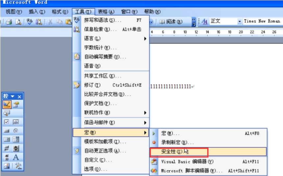This screenshot has width=283, height=176.
Task: Choose 选项(O) menu entry
Action: [111, 169]
